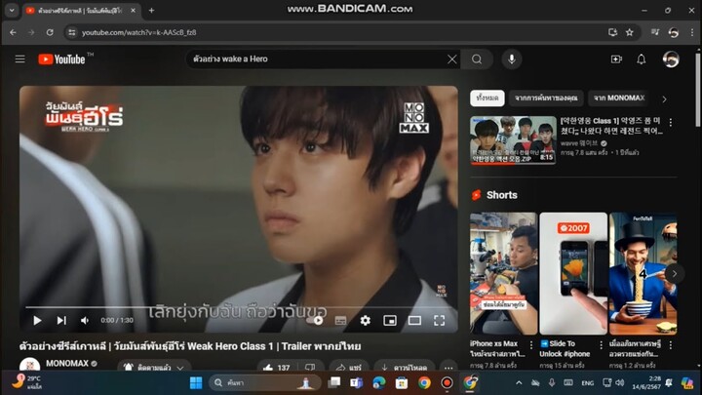
Task: Show hidden system tray icons
Action: pos(519,383)
